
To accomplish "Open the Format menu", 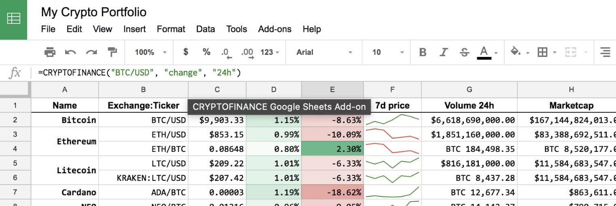I will [171, 29].
